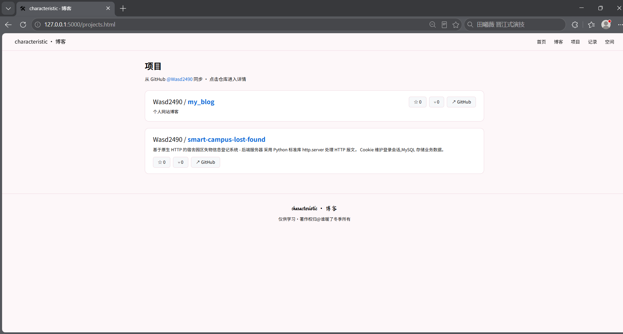Viewport: 623px width, 334px height.
Task: Select 项目 in the navigation
Action: click(576, 42)
